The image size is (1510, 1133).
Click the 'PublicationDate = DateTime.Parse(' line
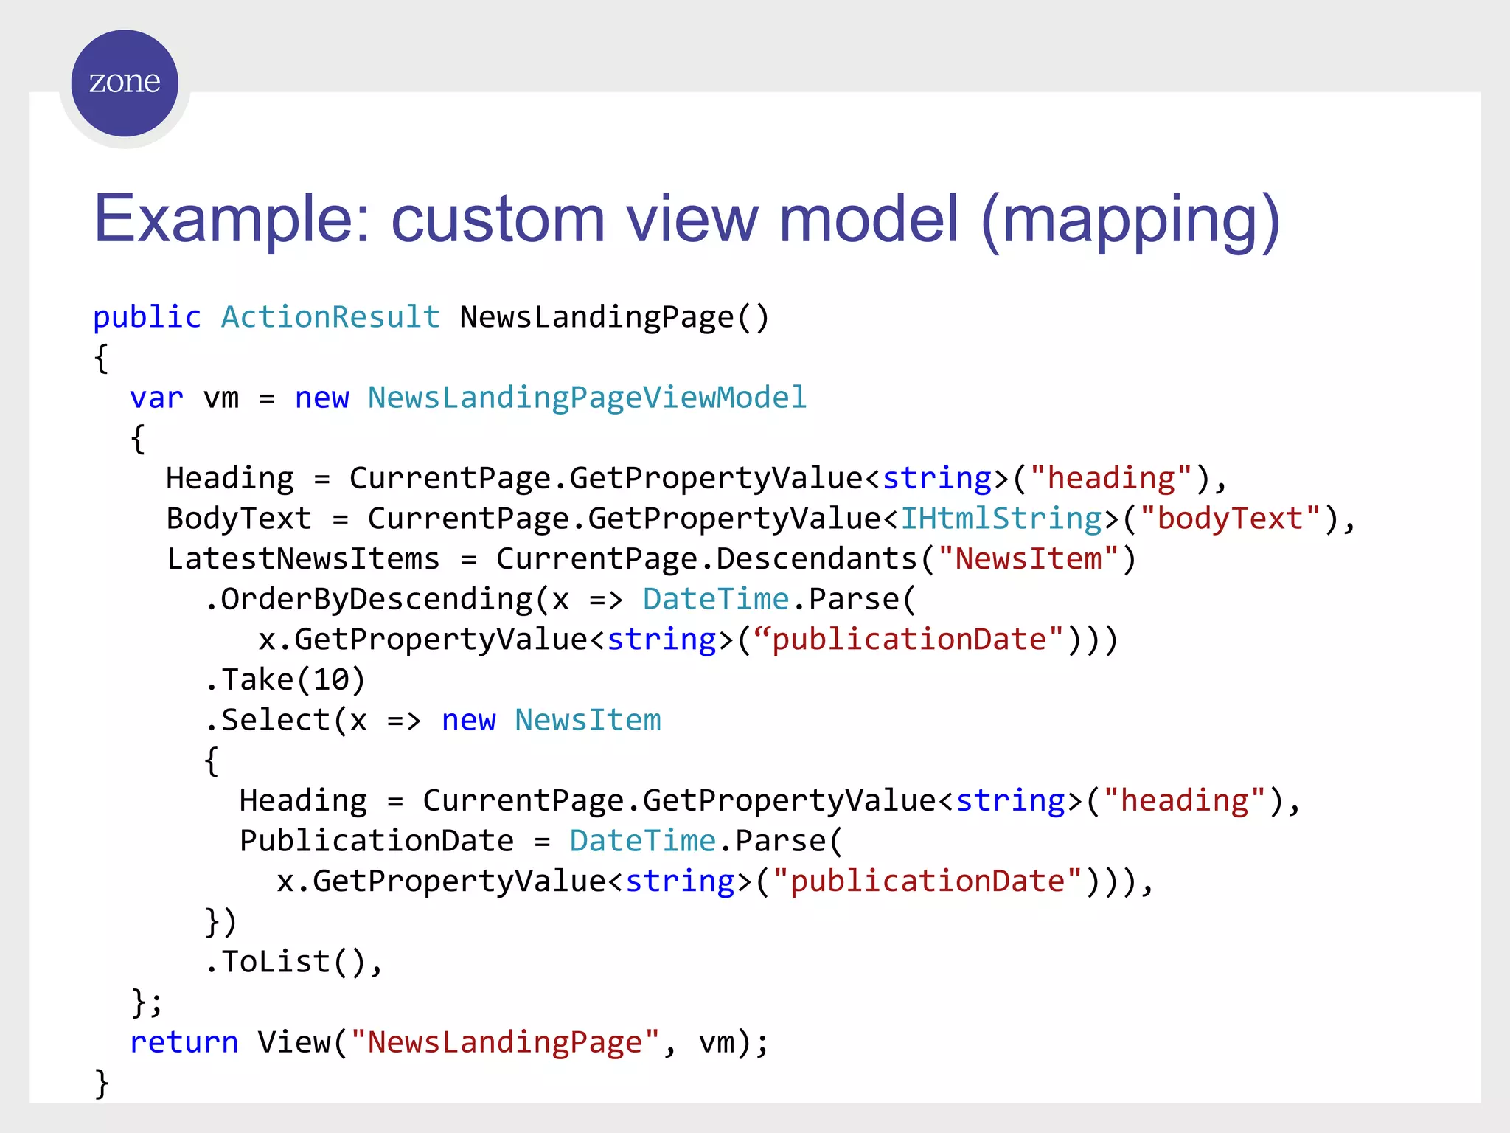541,842
